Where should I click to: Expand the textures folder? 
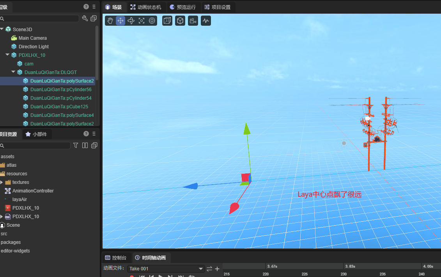(x=2, y=182)
